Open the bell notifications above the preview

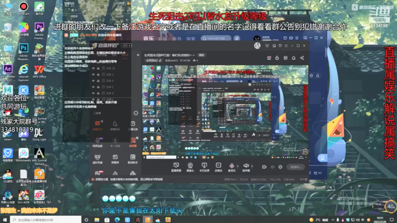[294, 58]
